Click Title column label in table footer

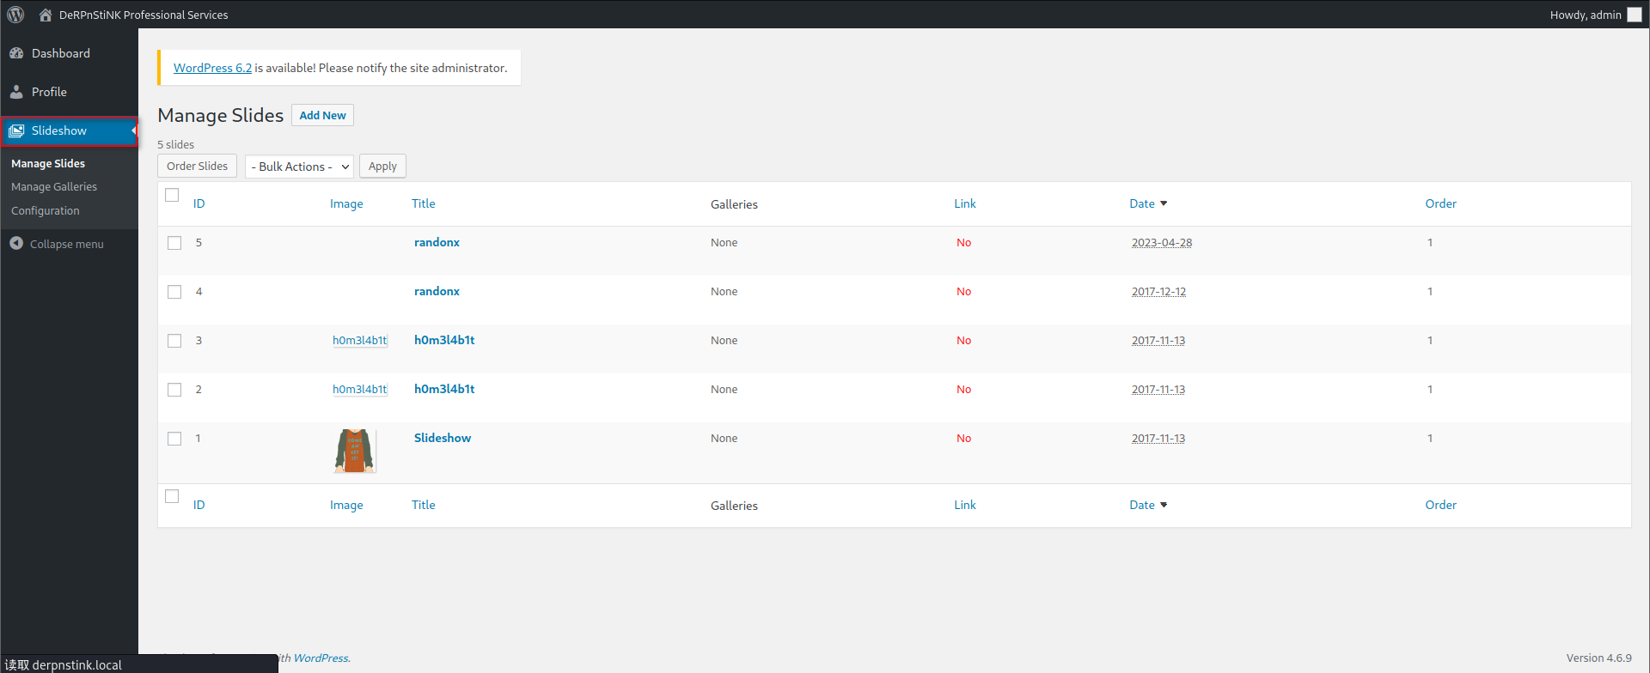(424, 505)
